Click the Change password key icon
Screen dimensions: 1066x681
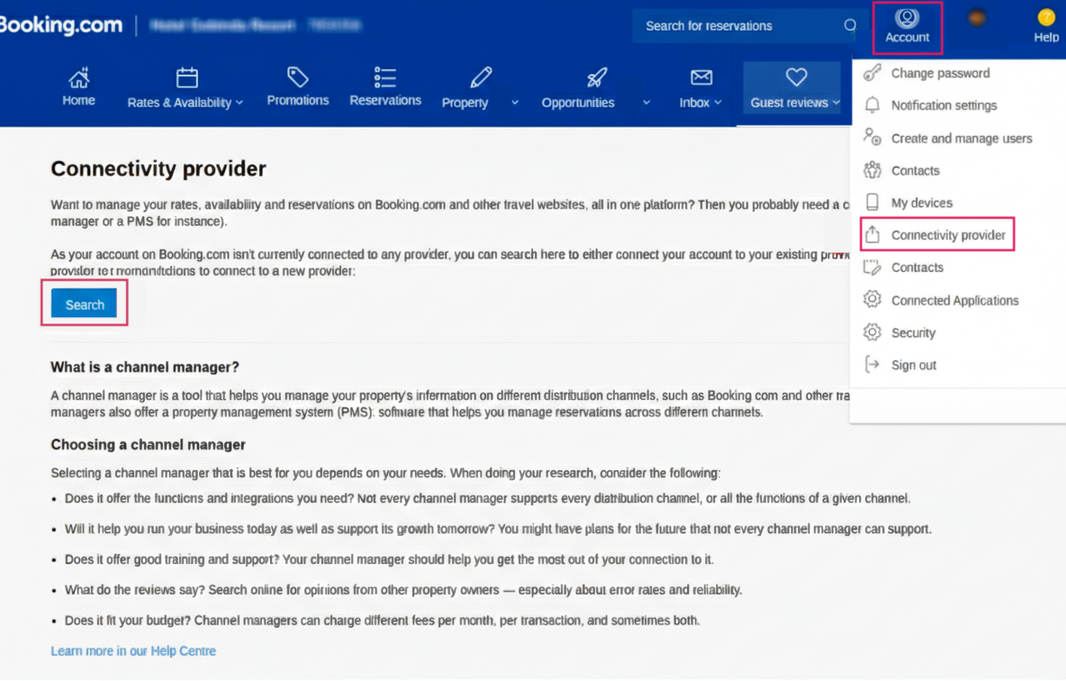coord(872,73)
